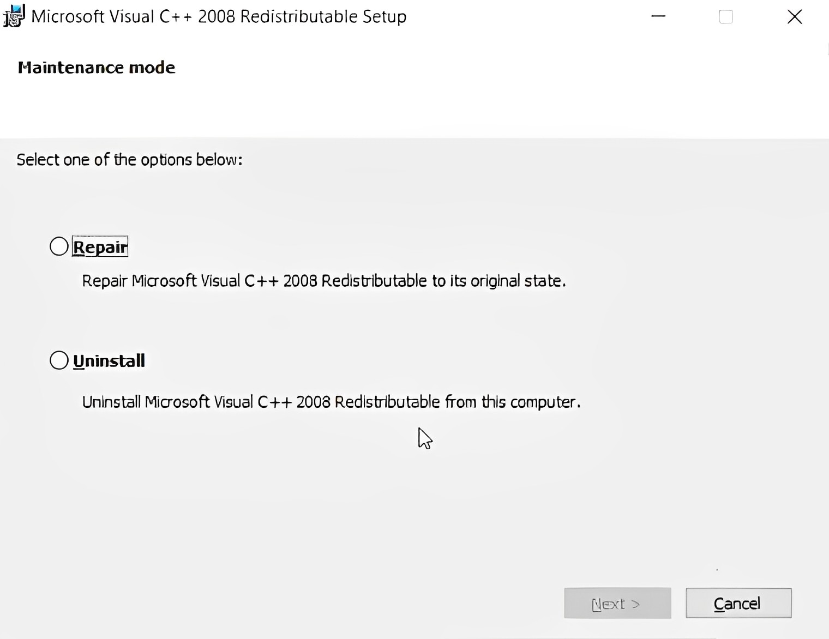The width and height of the screenshot is (829, 639).
Task: Click the bold Uninstall option label
Action: tap(109, 361)
